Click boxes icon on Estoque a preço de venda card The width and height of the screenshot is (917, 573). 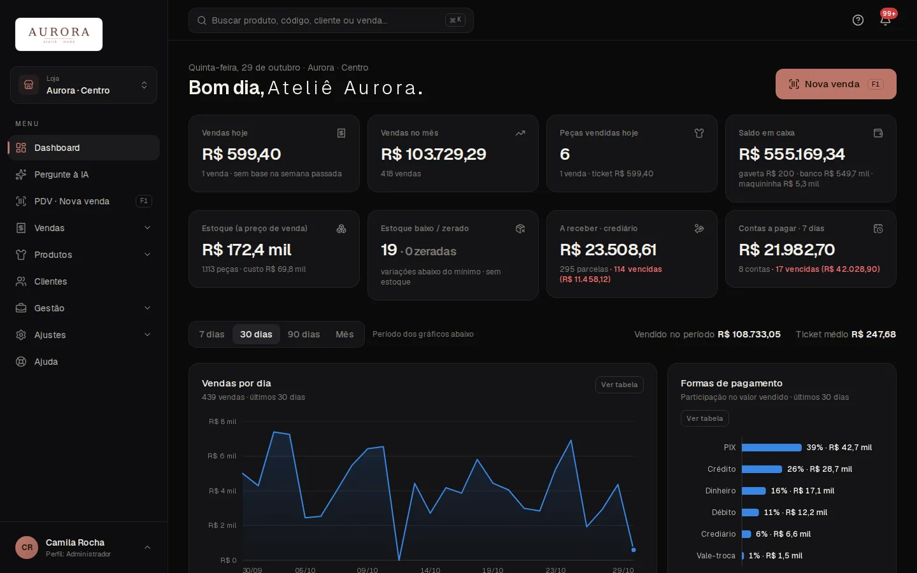(x=341, y=229)
